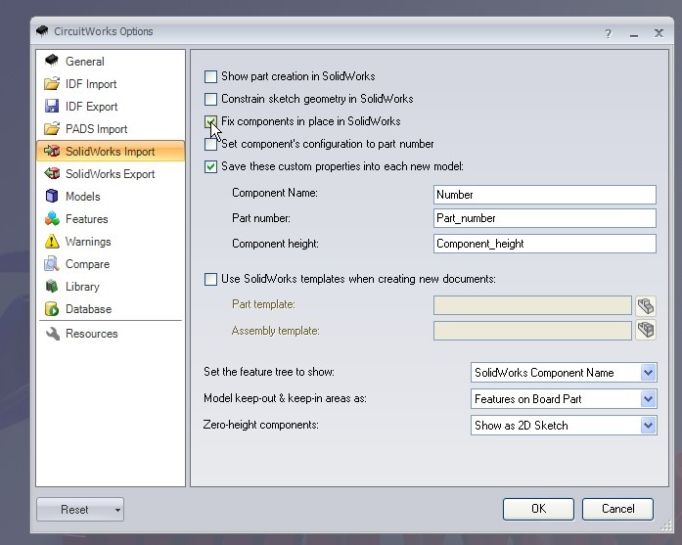Screen dimensions: 682x545
Task: Click the Features colored blocks icon
Action: (x=52, y=218)
